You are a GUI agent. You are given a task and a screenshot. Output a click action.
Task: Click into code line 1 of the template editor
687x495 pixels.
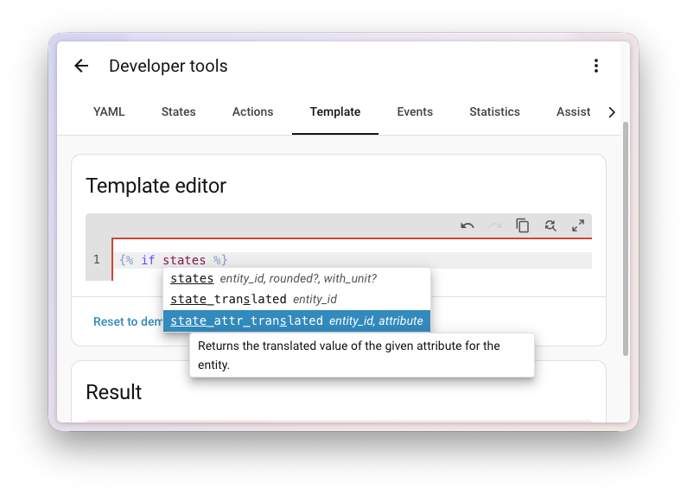coord(353,260)
